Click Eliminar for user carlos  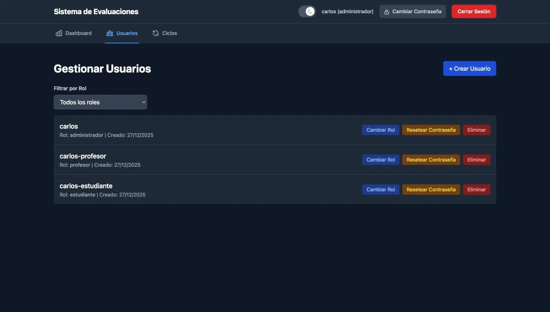pyautogui.click(x=476, y=129)
